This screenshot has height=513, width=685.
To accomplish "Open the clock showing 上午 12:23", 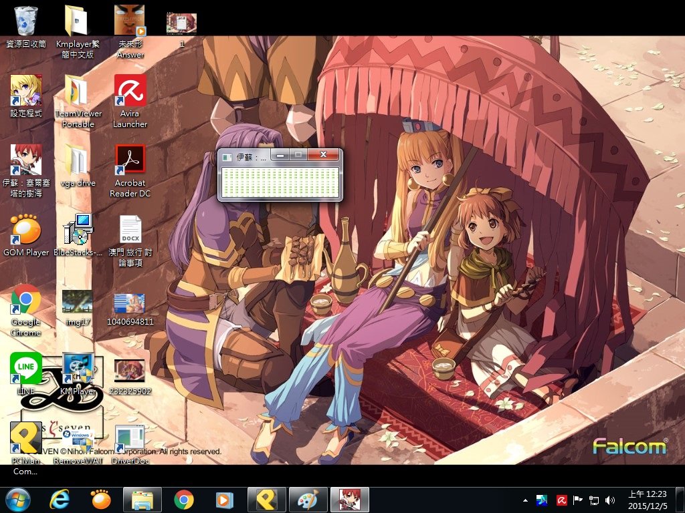I will [648, 500].
